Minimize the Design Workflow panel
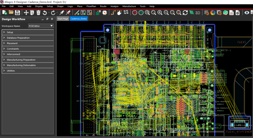 tap(43, 19)
